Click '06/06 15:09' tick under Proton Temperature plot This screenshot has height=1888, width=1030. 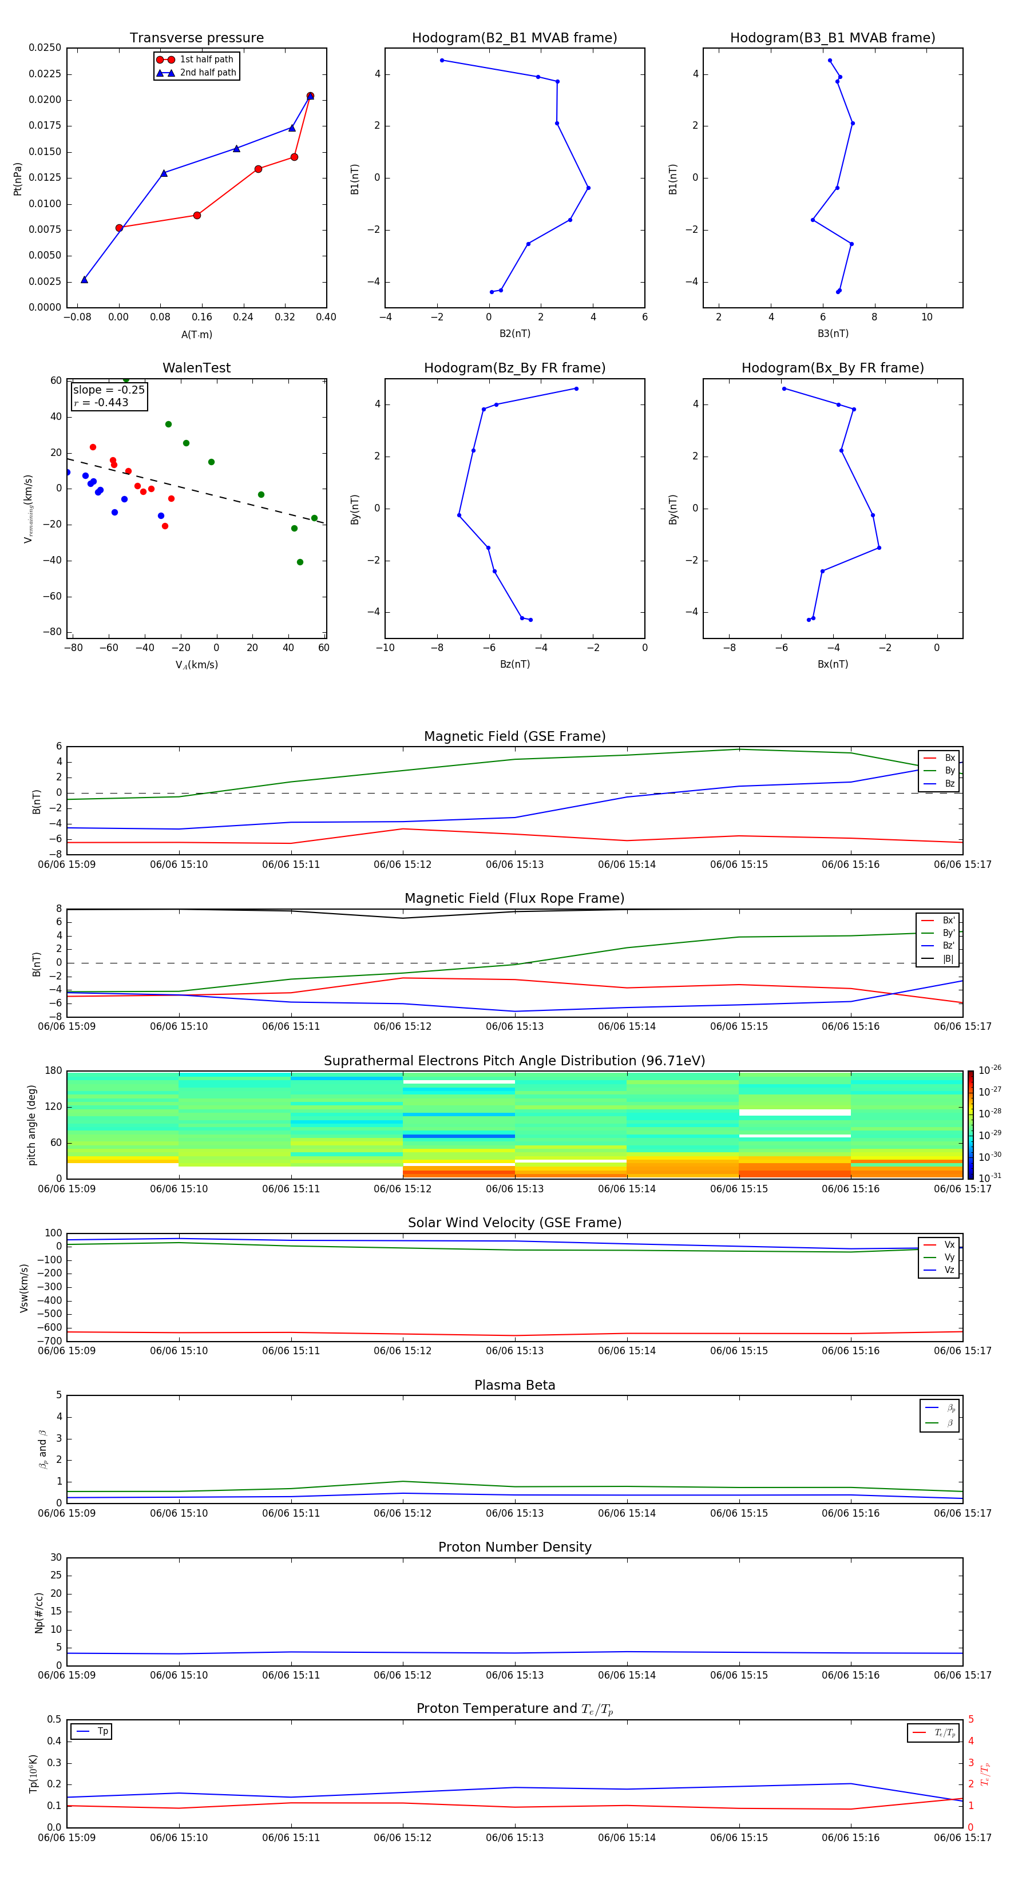coord(67,1838)
